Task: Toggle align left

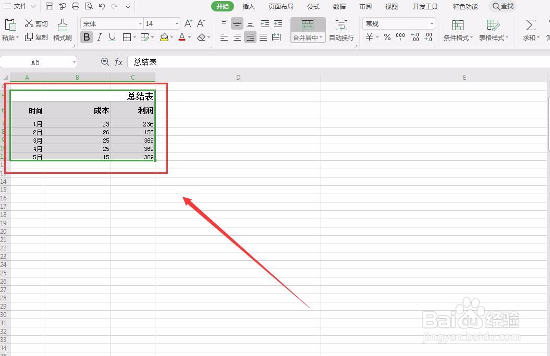Action: [224, 37]
